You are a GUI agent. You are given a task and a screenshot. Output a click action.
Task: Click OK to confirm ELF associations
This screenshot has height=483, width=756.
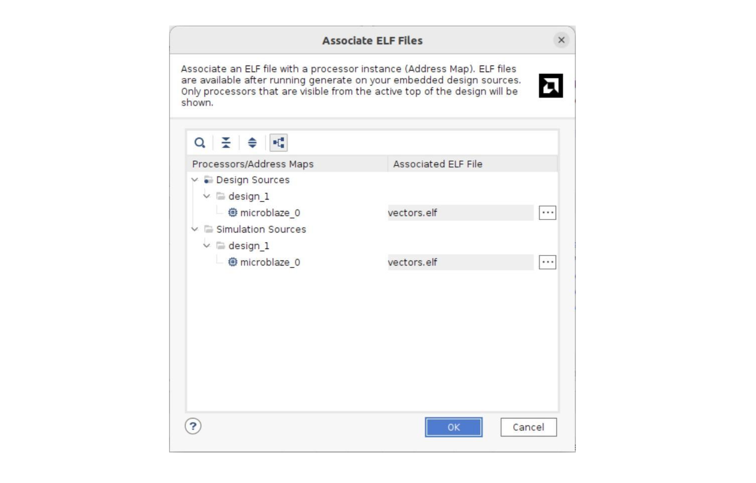(x=453, y=426)
